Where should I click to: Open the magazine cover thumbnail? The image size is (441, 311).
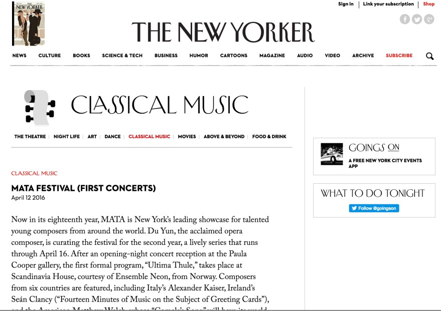click(29, 24)
